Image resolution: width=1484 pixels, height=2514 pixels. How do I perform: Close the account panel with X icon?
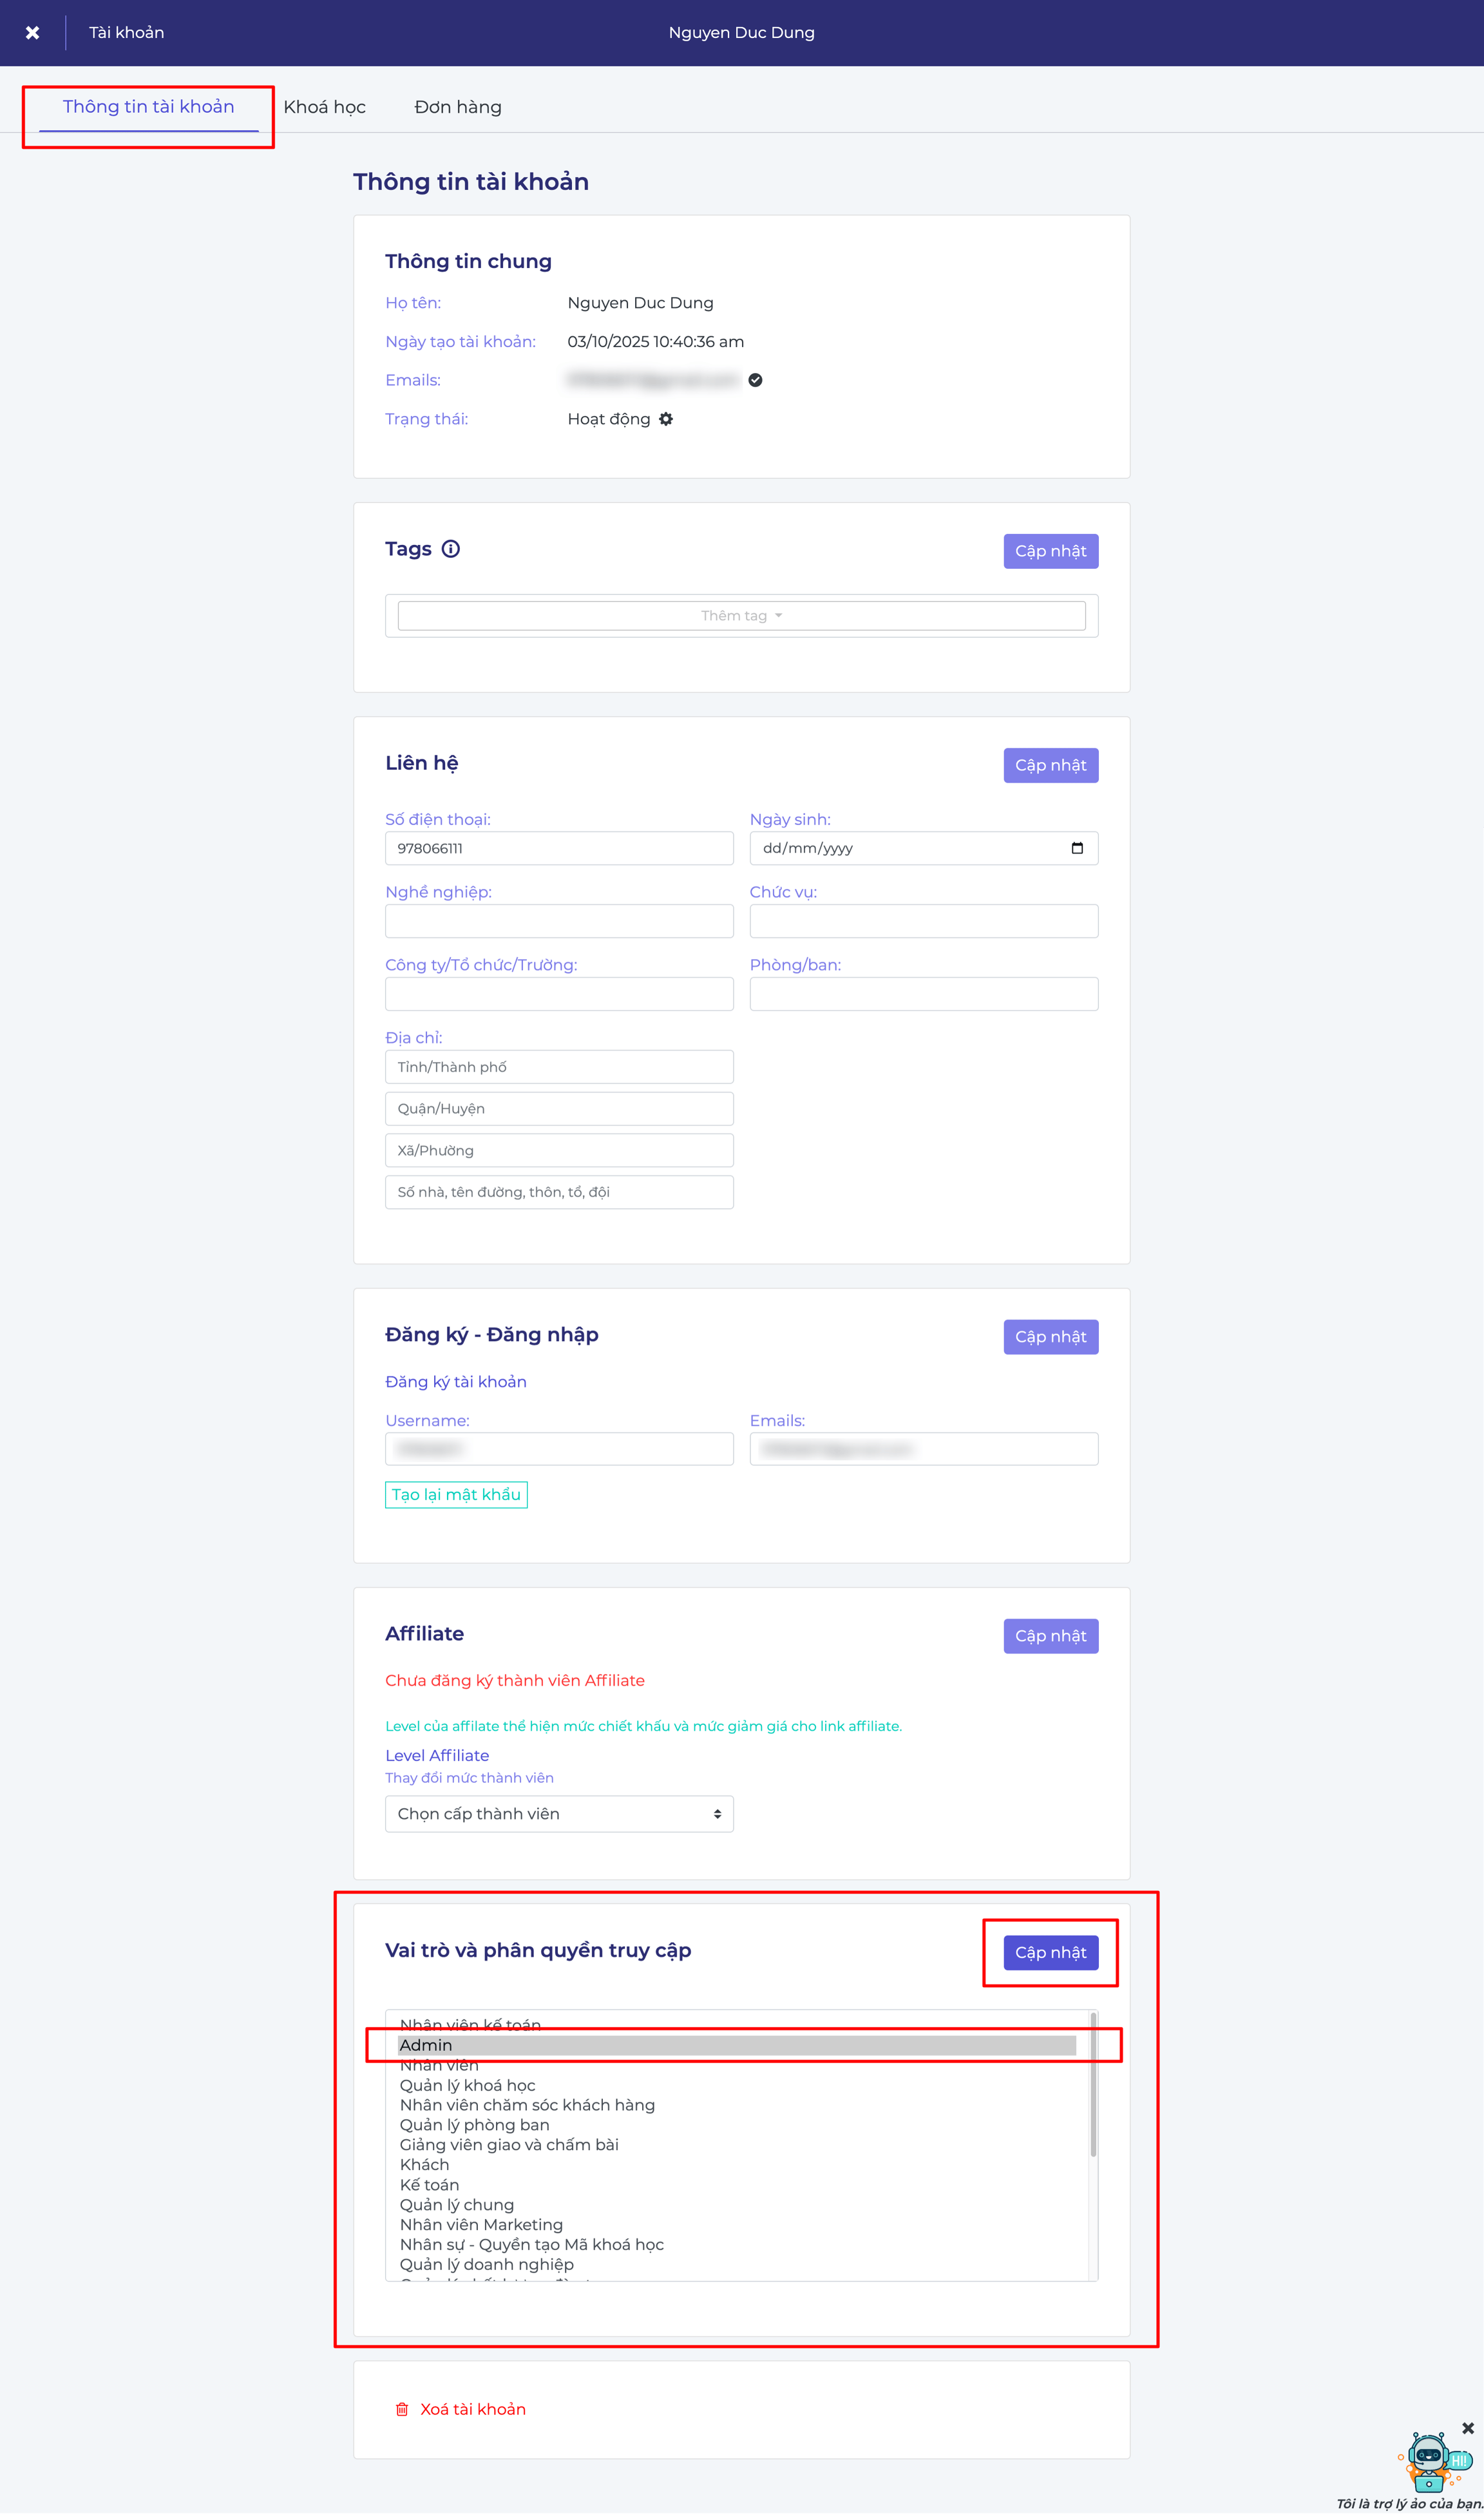[32, 33]
